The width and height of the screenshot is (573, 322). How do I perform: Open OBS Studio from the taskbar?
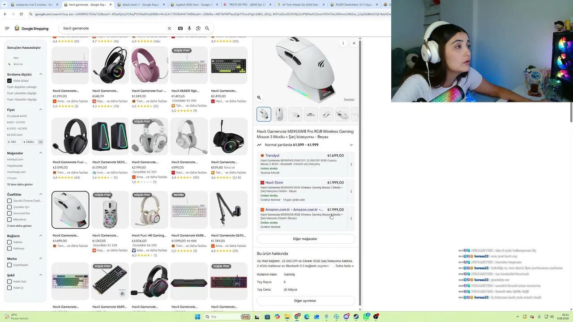click(x=376, y=317)
